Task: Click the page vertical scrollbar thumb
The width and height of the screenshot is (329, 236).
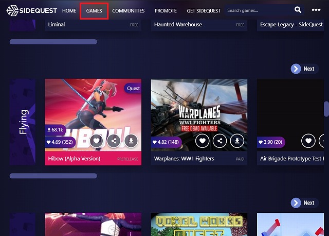Action: [x=326, y=109]
